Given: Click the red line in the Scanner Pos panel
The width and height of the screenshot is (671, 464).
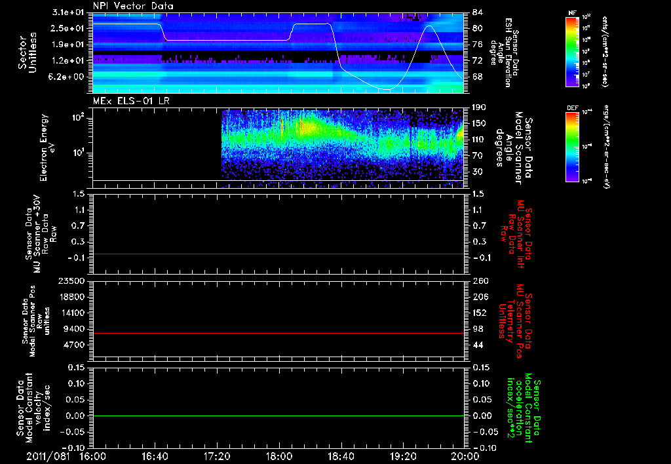Looking at the screenshot, I should pos(278,333).
